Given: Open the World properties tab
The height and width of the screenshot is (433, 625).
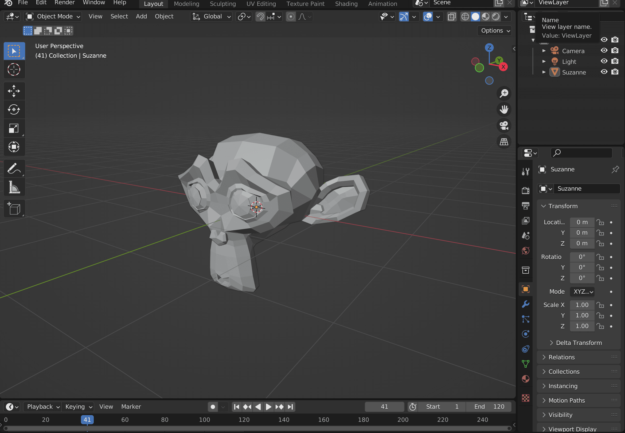Looking at the screenshot, I should [x=526, y=250].
